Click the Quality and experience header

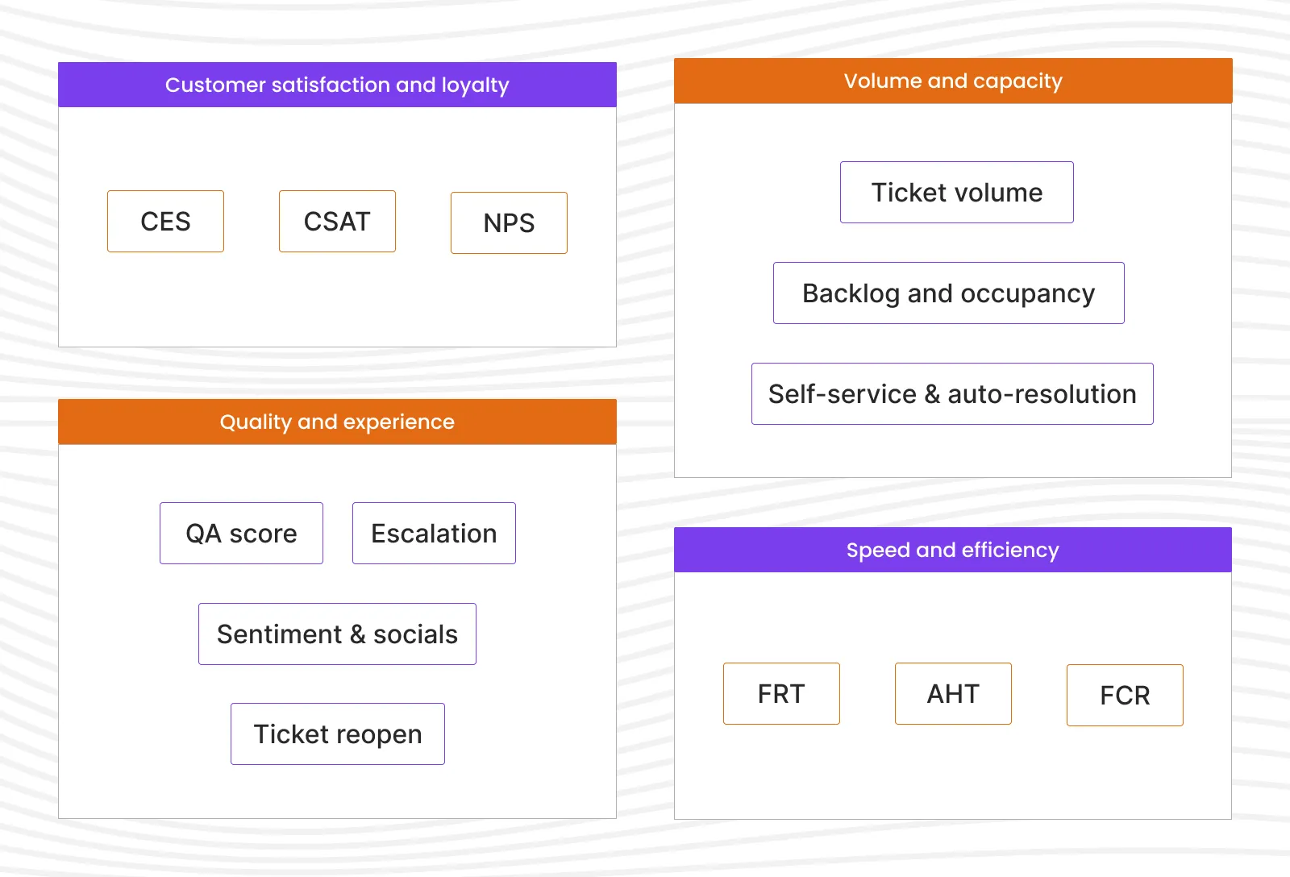tap(337, 421)
